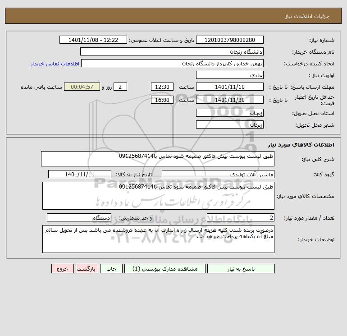Click the ساعت باقی مانده text
Screen dimensions: 347x336
point(41,87)
